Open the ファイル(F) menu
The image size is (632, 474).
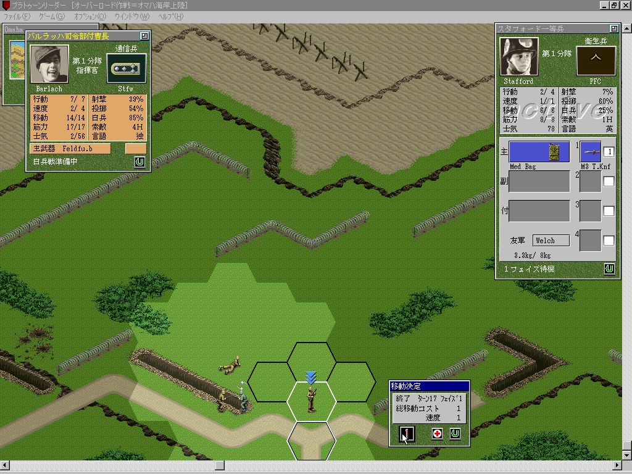(17, 17)
